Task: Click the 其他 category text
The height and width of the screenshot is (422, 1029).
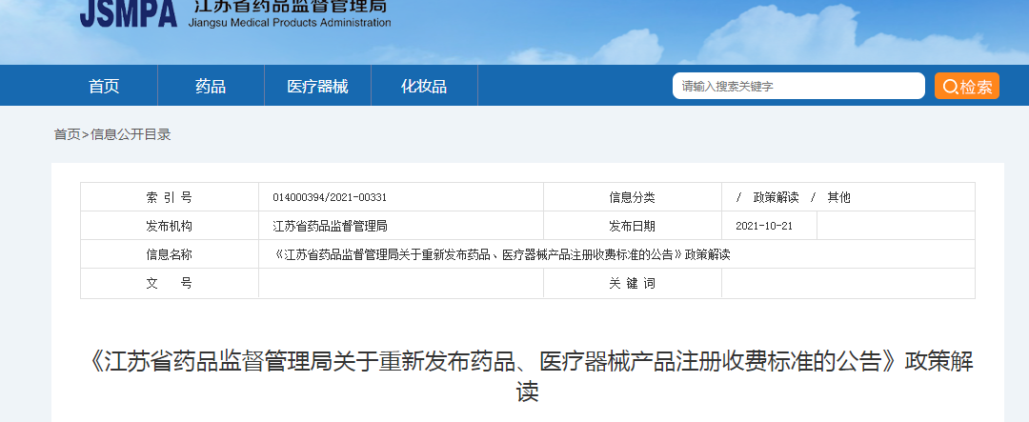Action: (x=838, y=197)
